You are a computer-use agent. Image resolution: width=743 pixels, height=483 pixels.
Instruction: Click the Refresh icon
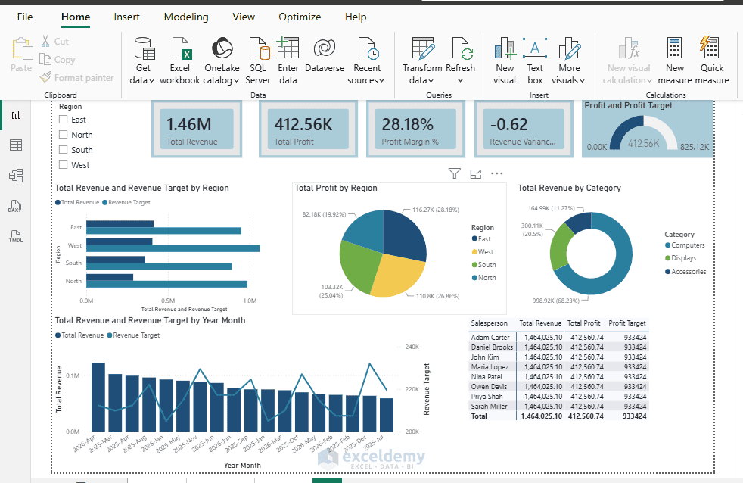click(462, 48)
